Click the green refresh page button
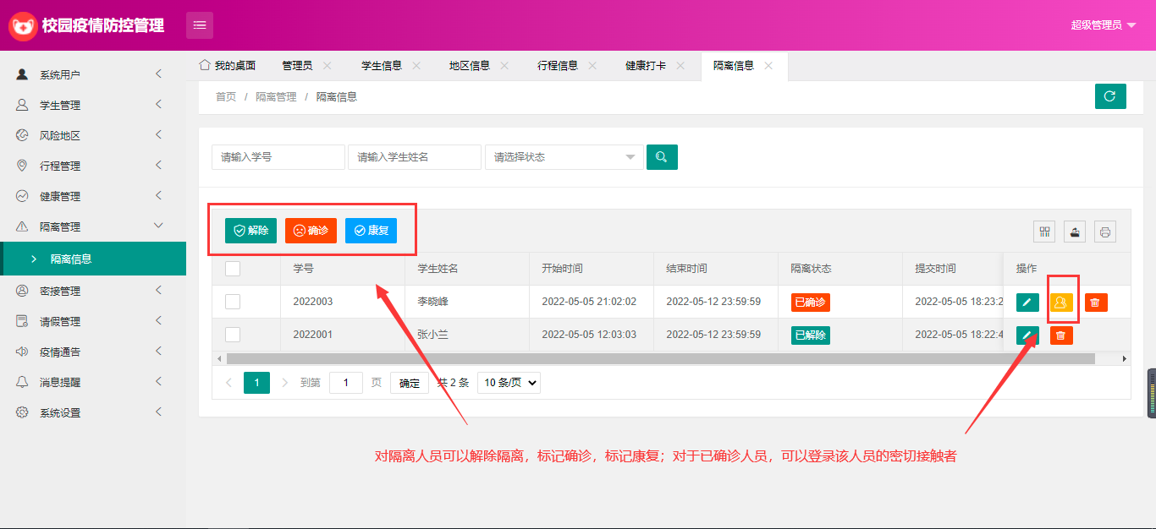The width and height of the screenshot is (1156, 529). click(x=1110, y=96)
